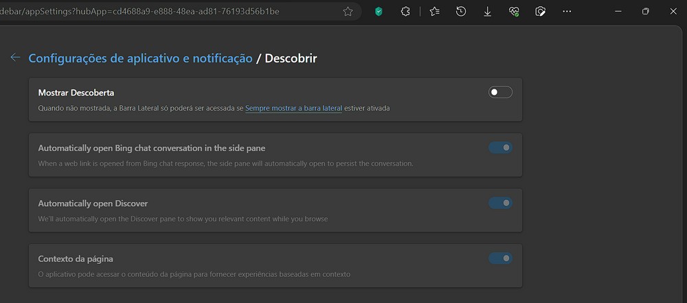687x303 pixels.
Task: Show the Favorites list
Action: pos(435,12)
